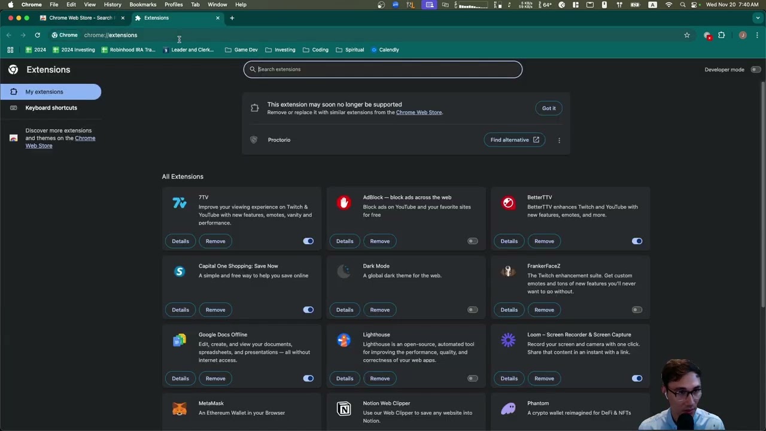Screen dimensions: 766x431
Task: Open the Extensions puzzle icon in toolbar
Action: pos(722,35)
